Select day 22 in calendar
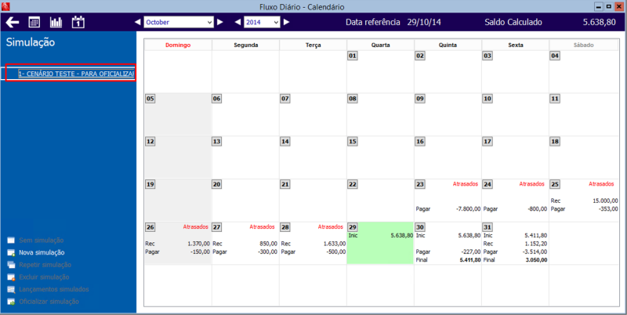 pos(352,184)
